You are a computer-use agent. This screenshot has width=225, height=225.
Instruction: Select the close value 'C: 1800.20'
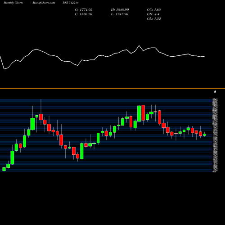(84, 14)
